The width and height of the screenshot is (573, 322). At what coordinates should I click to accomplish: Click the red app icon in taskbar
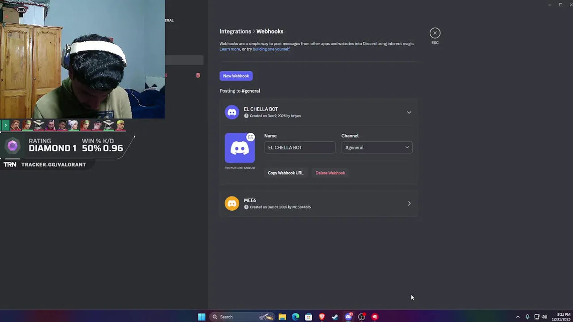[x=375, y=317]
